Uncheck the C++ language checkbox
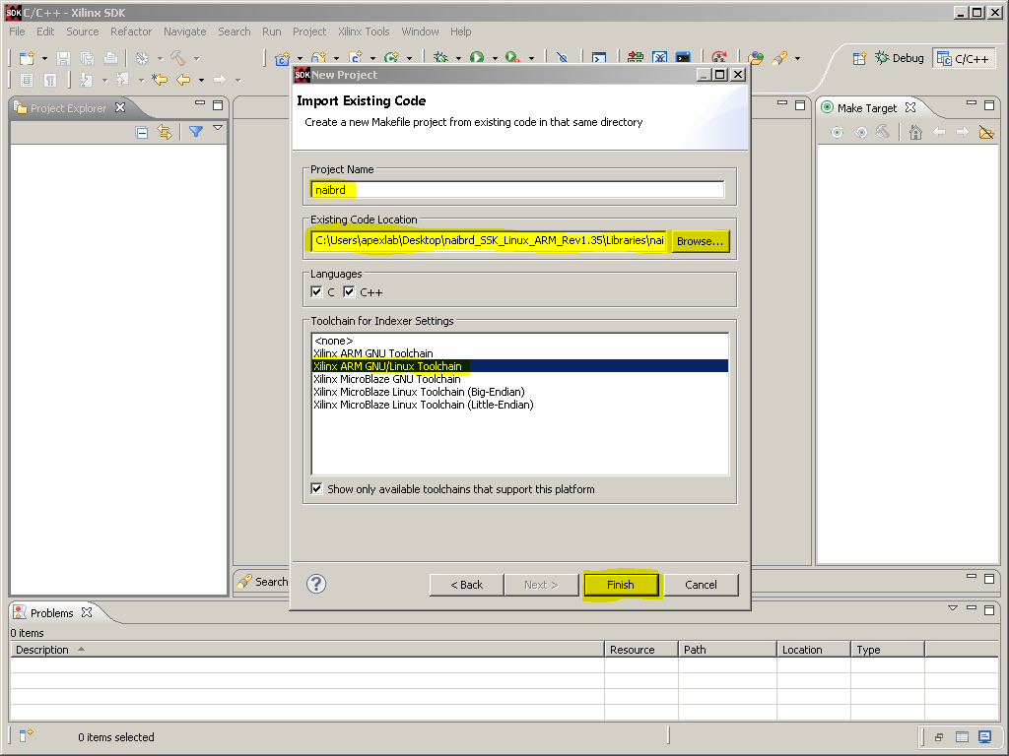This screenshot has width=1009, height=756. click(x=349, y=291)
